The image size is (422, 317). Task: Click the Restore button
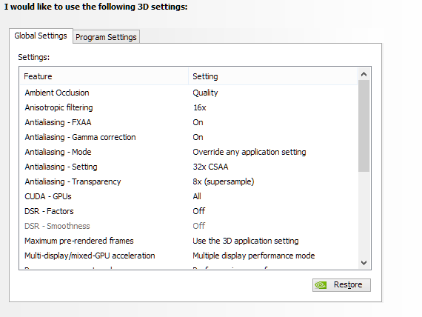click(341, 285)
